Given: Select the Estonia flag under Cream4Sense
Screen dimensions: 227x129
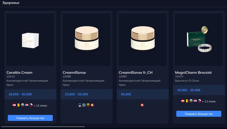Looking at the screenshot, I should [x=80, y=105].
